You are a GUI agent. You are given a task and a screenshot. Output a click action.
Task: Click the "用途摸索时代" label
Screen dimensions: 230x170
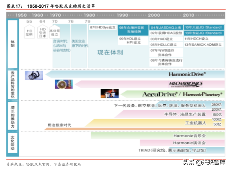[x=60, y=125]
